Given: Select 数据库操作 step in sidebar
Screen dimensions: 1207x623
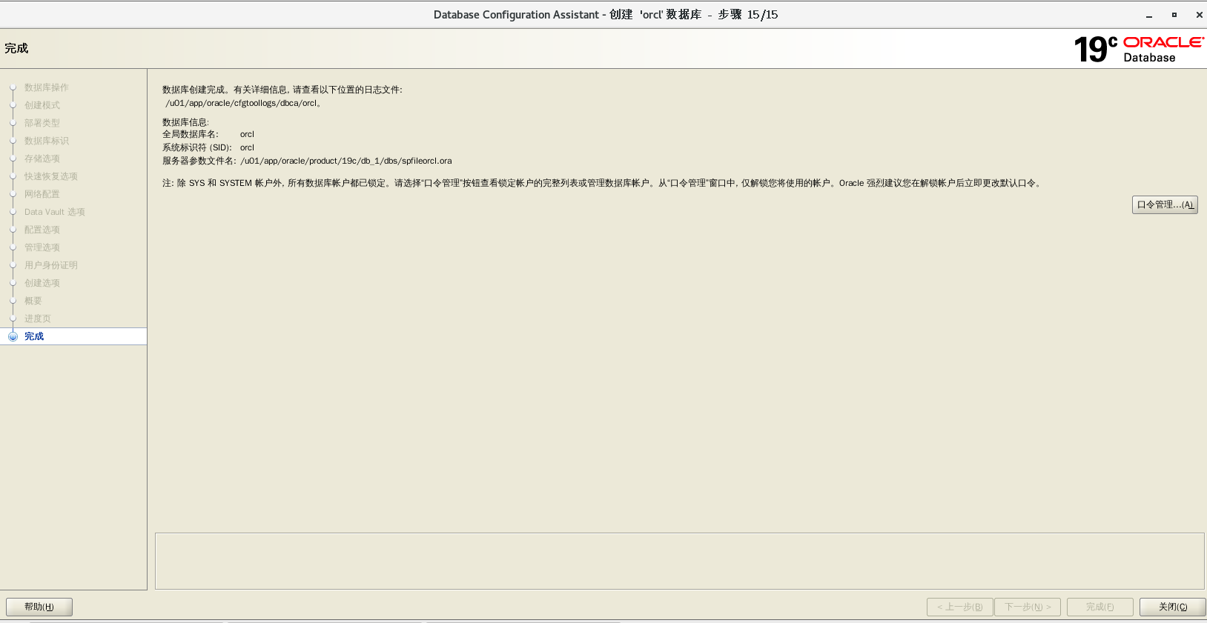Looking at the screenshot, I should point(46,87).
